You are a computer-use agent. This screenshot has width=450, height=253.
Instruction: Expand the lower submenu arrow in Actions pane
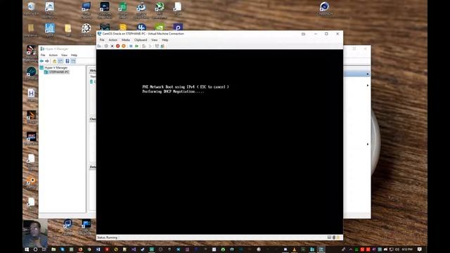pos(368,144)
